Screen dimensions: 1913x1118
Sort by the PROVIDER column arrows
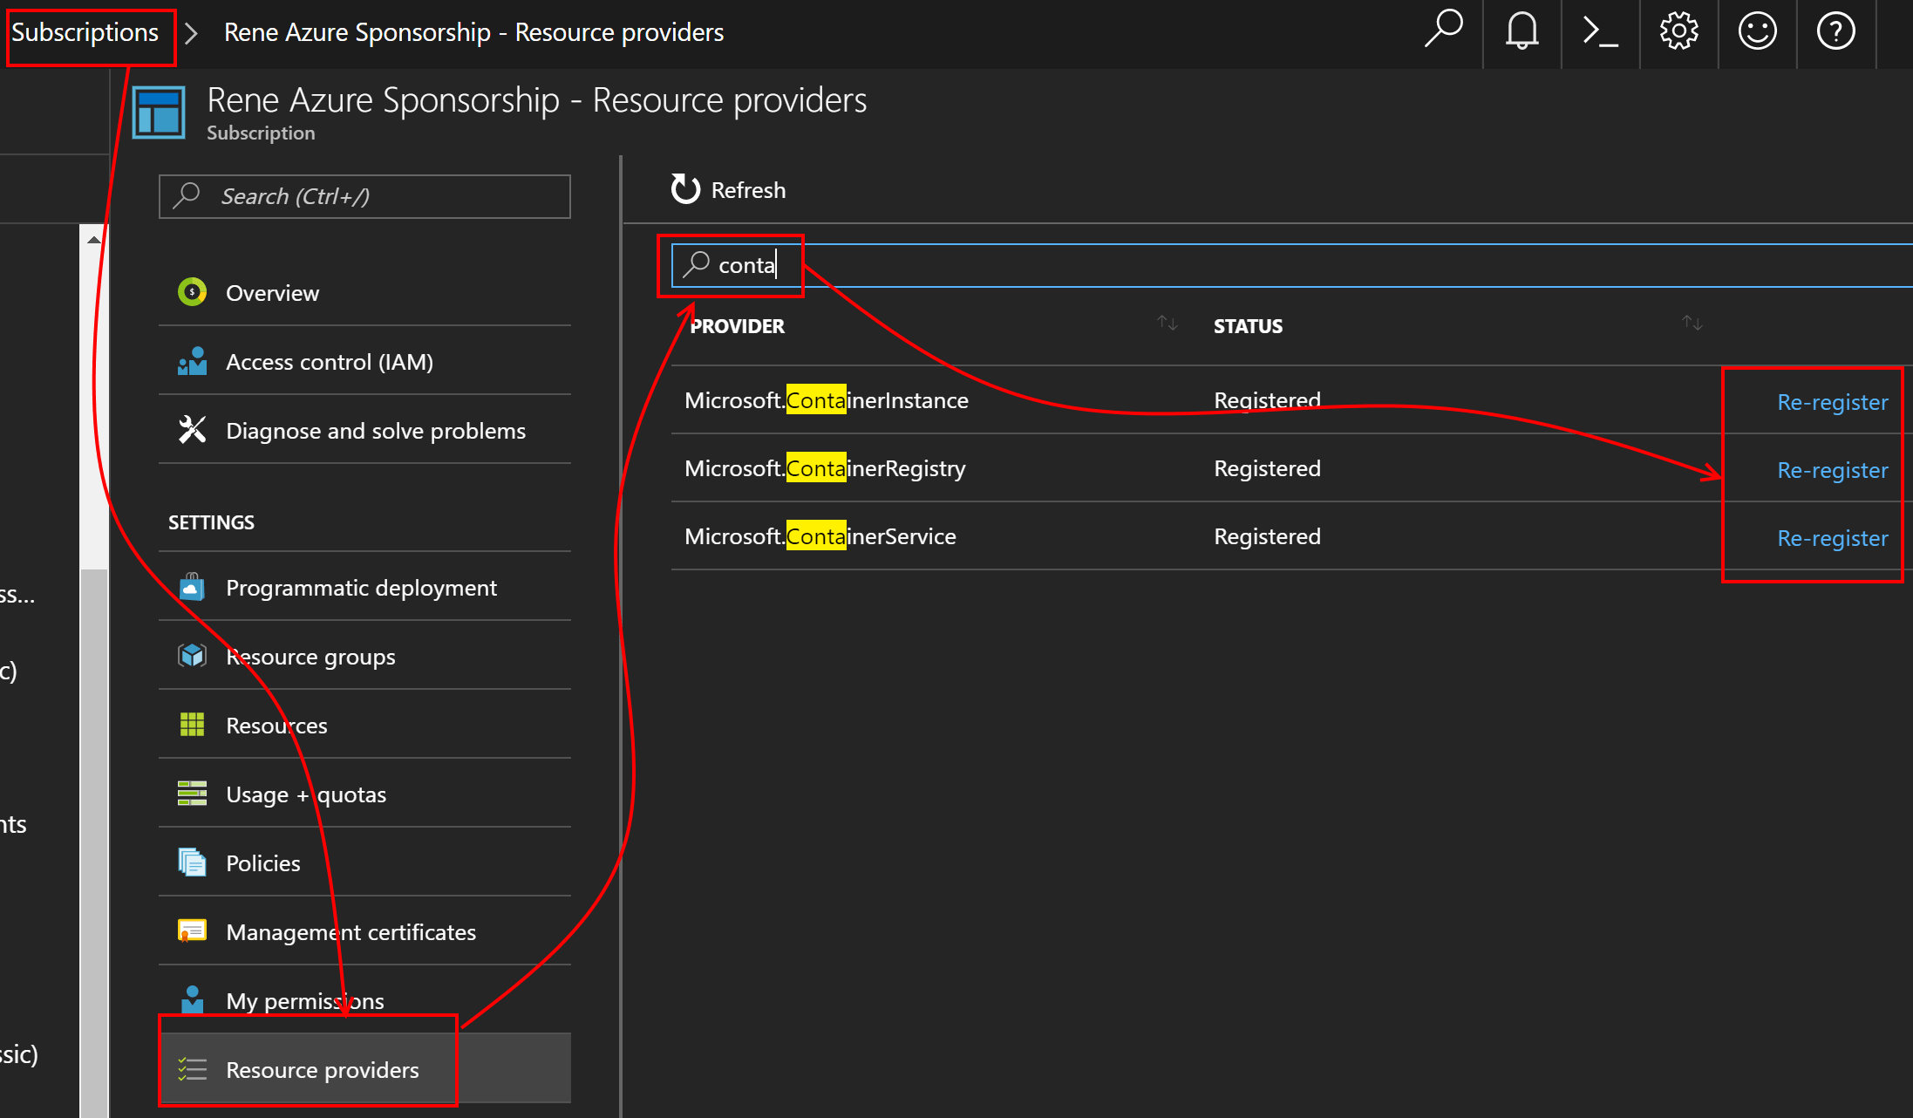pyautogui.click(x=1168, y=324)
